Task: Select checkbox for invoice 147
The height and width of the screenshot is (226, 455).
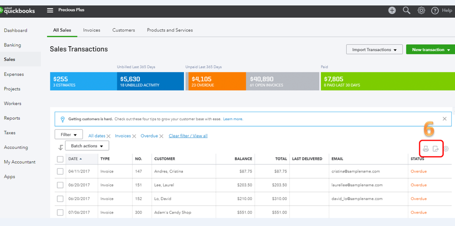Action: tap(60, 172)
